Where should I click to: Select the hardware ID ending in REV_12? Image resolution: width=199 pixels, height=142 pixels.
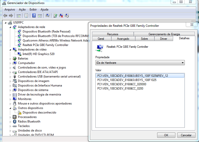pos(140,76)
